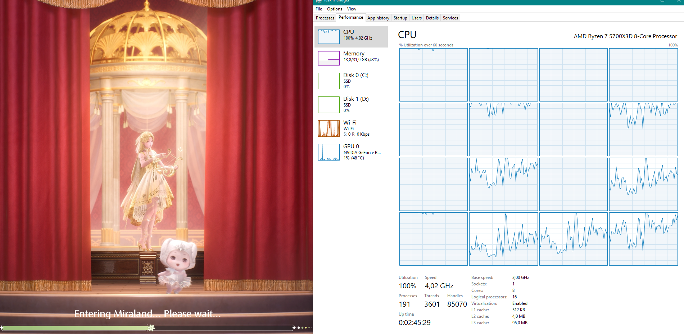Click the game loading progress bar
The width and height of the screenshot is (684, 334).
click(x=148, y=328)
